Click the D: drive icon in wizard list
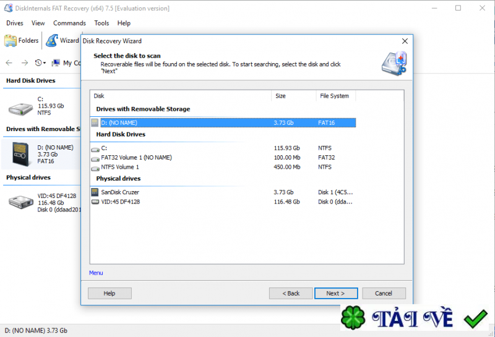 point(95,122)
